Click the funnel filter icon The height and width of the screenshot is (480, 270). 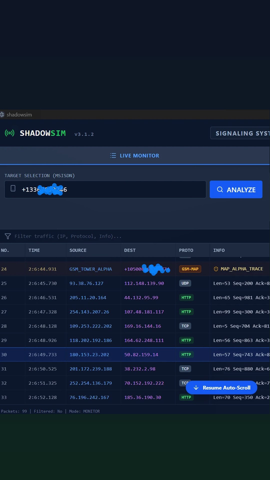point(8,236)
